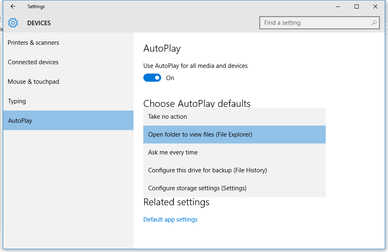Click the DEVICES header title
388x252 pixels.
coord(39,23)
